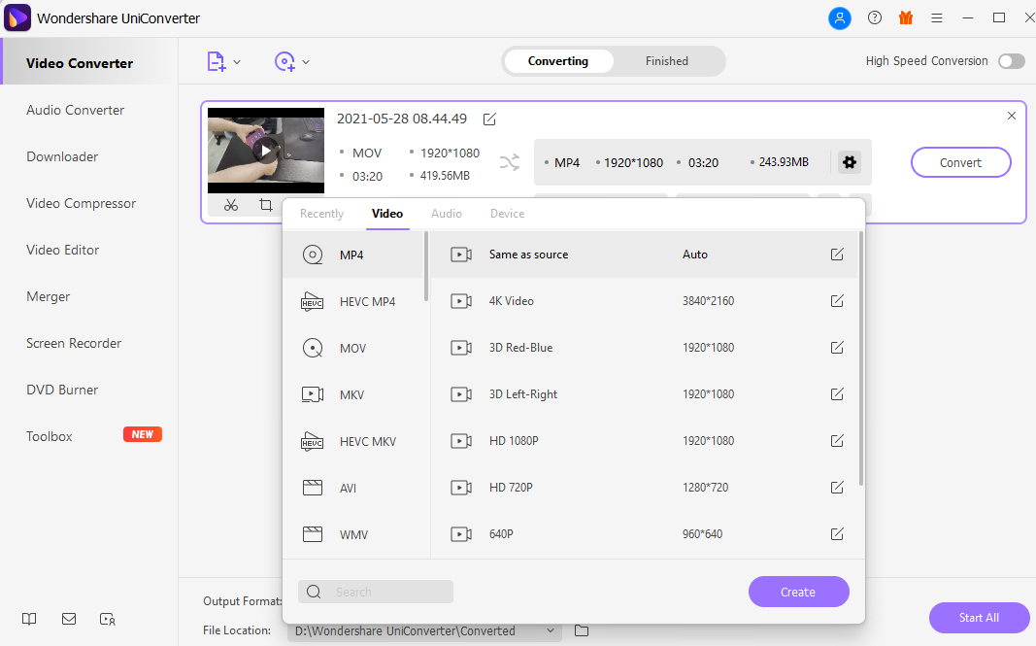This screenshot has height=646, width=1036.
Task: Switch to the Converting tab
Action: click(x=558, y=61)
